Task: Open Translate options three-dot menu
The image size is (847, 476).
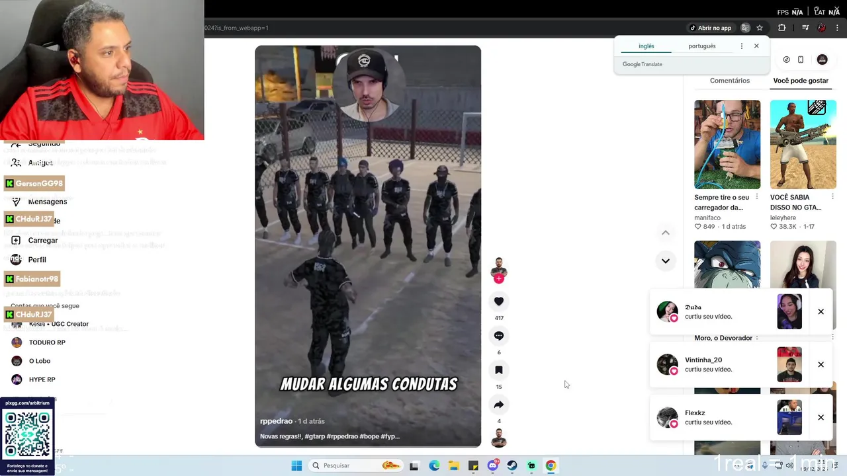Action: 742,46
